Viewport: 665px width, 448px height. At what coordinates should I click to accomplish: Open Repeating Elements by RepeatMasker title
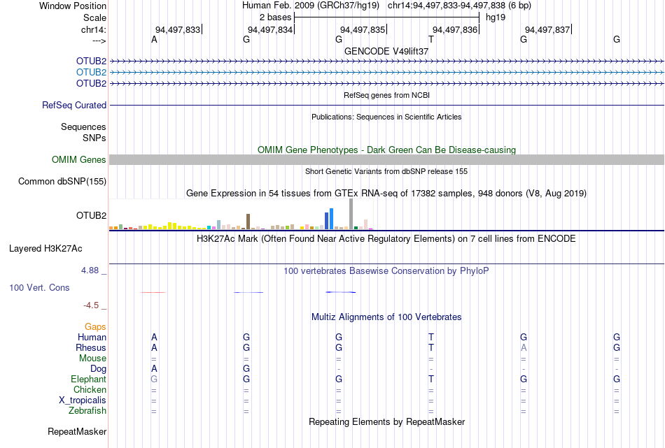[x=386, y=422]
